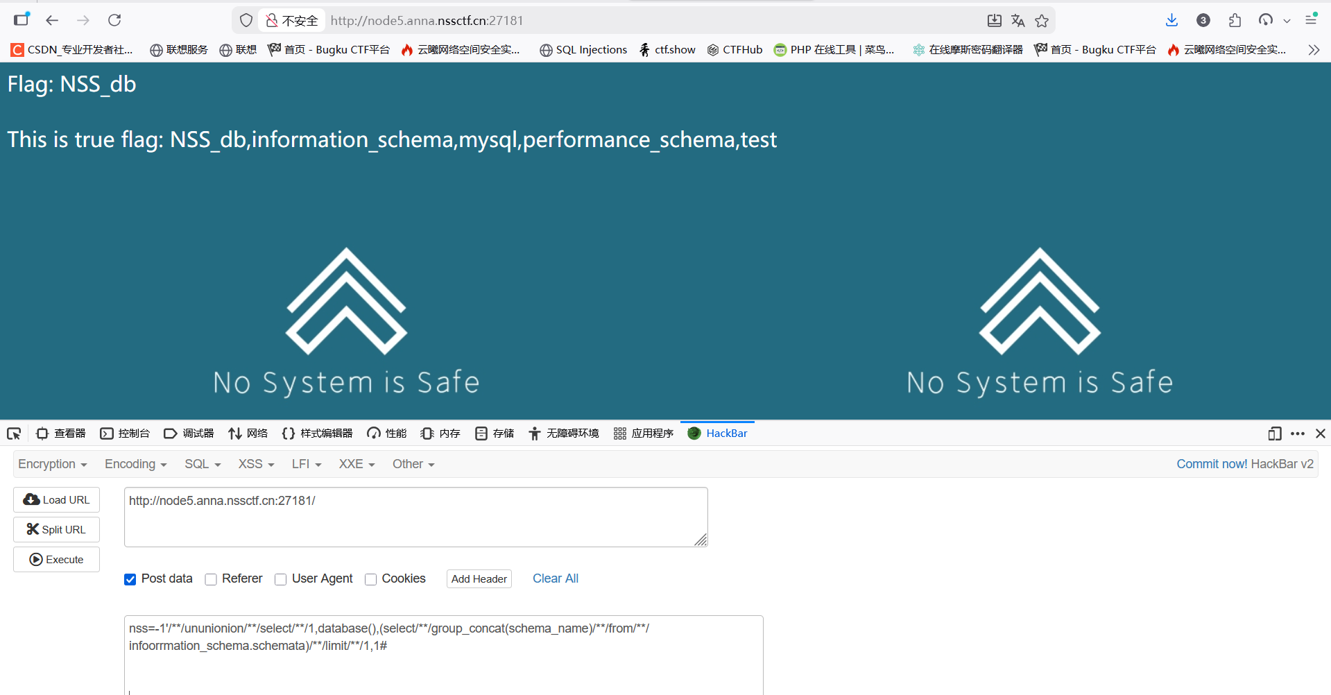Image resolution: width=1331 pixels, height=695 pixels.
Task: Click the translate page icon
Action: tap(1017, 21)
